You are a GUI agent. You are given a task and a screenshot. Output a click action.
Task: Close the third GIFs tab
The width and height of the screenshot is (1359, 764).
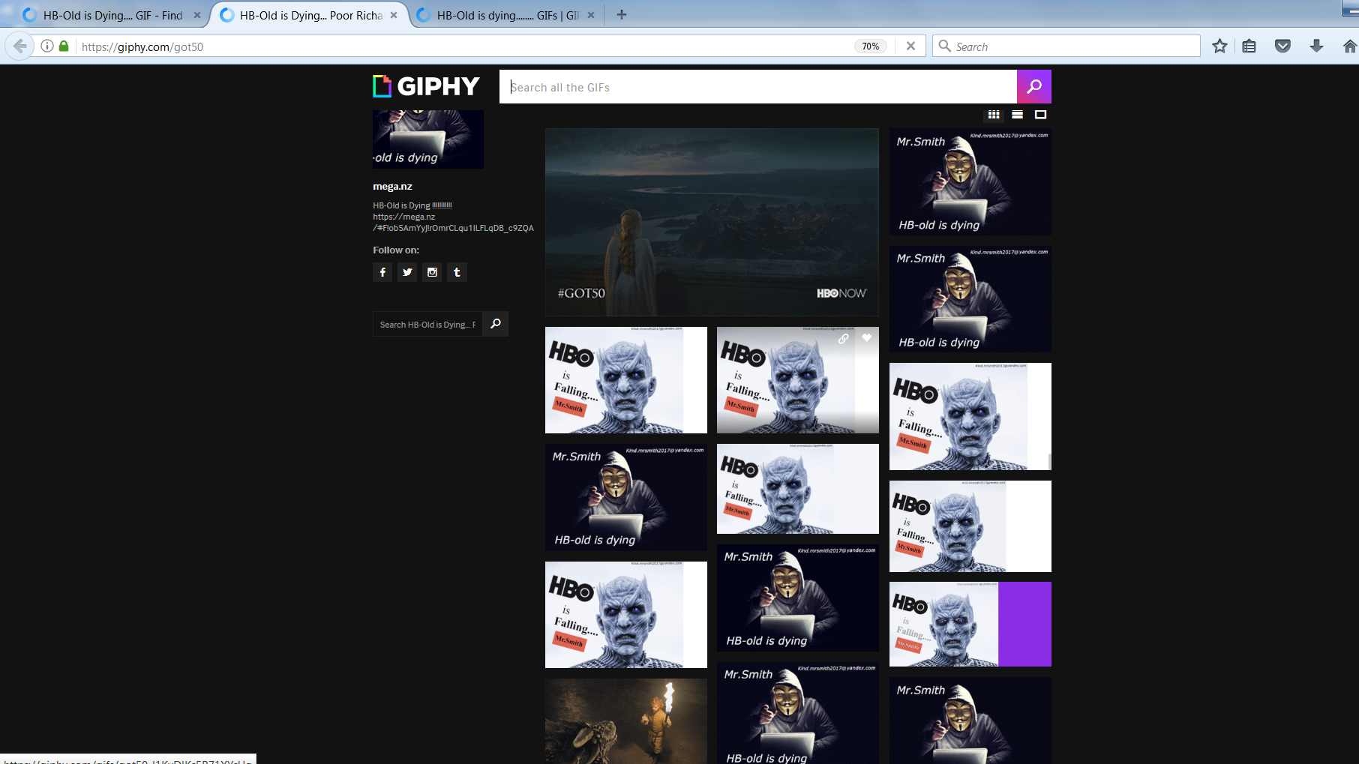(591, 15)
